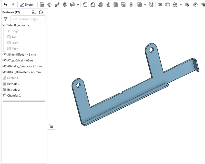Click the feature list filter funnel icon
This screenshot has height=164, width=205.
click(x=5, y=19)
